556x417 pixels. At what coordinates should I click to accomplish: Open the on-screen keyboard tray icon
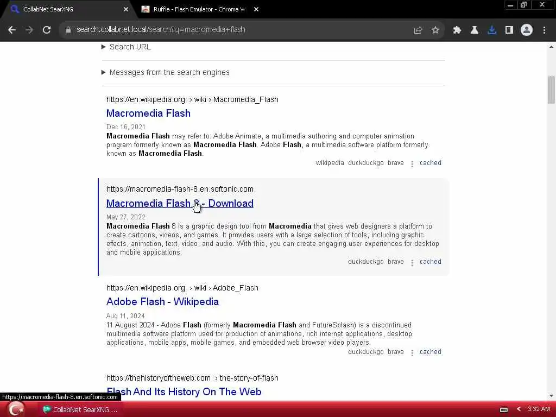(x=504, y=410)
